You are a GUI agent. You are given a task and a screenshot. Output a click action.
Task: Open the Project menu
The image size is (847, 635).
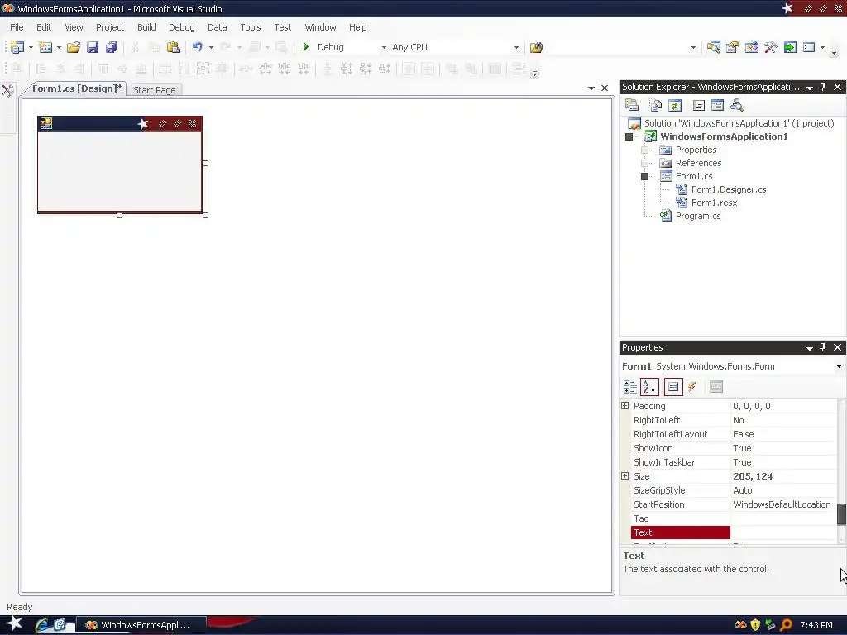point(110,27)
